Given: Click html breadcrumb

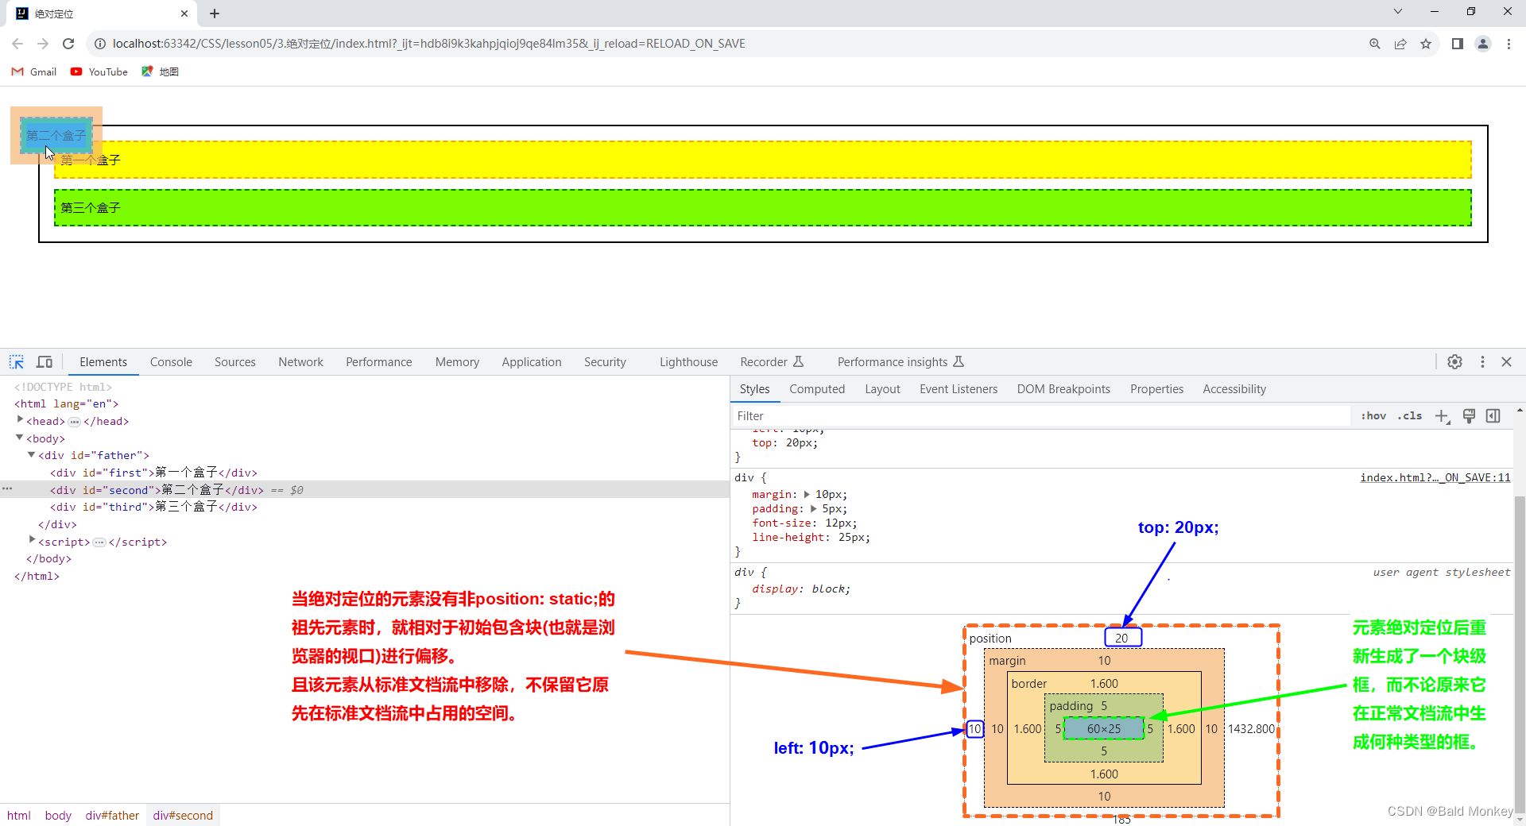Looking at the screenshot, I should pos(19,816).
